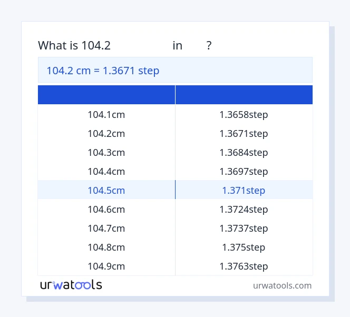Open the urwatools.com link
350x317 pixels.
(x=282, y=285)
